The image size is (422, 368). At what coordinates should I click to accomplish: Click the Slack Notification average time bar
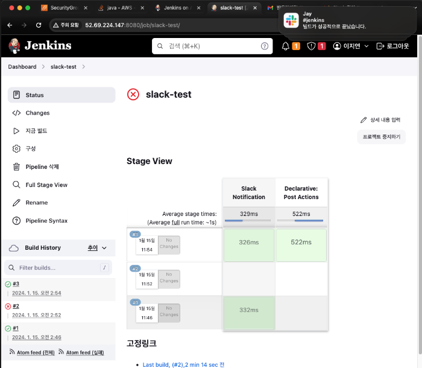[248, 220]
